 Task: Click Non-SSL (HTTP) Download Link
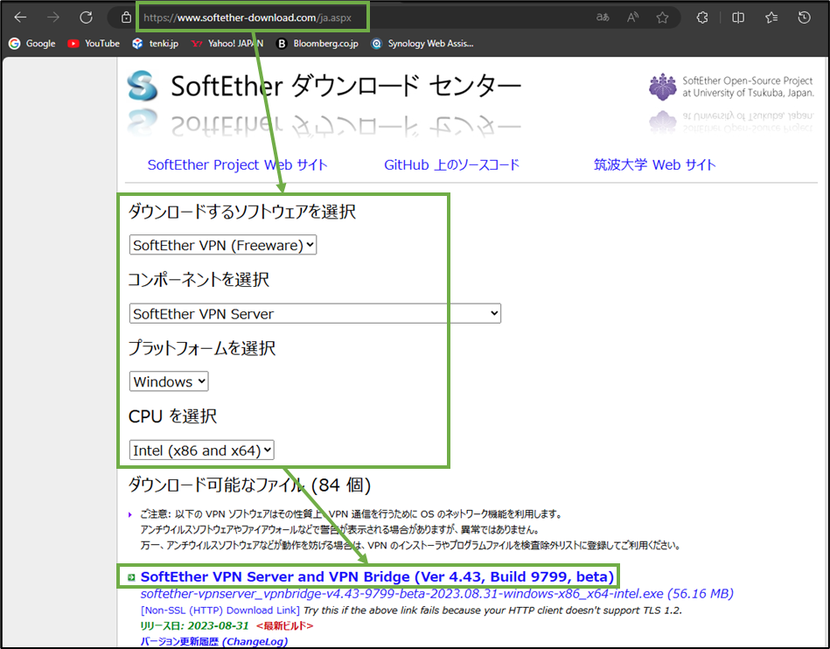click(220, 611)
